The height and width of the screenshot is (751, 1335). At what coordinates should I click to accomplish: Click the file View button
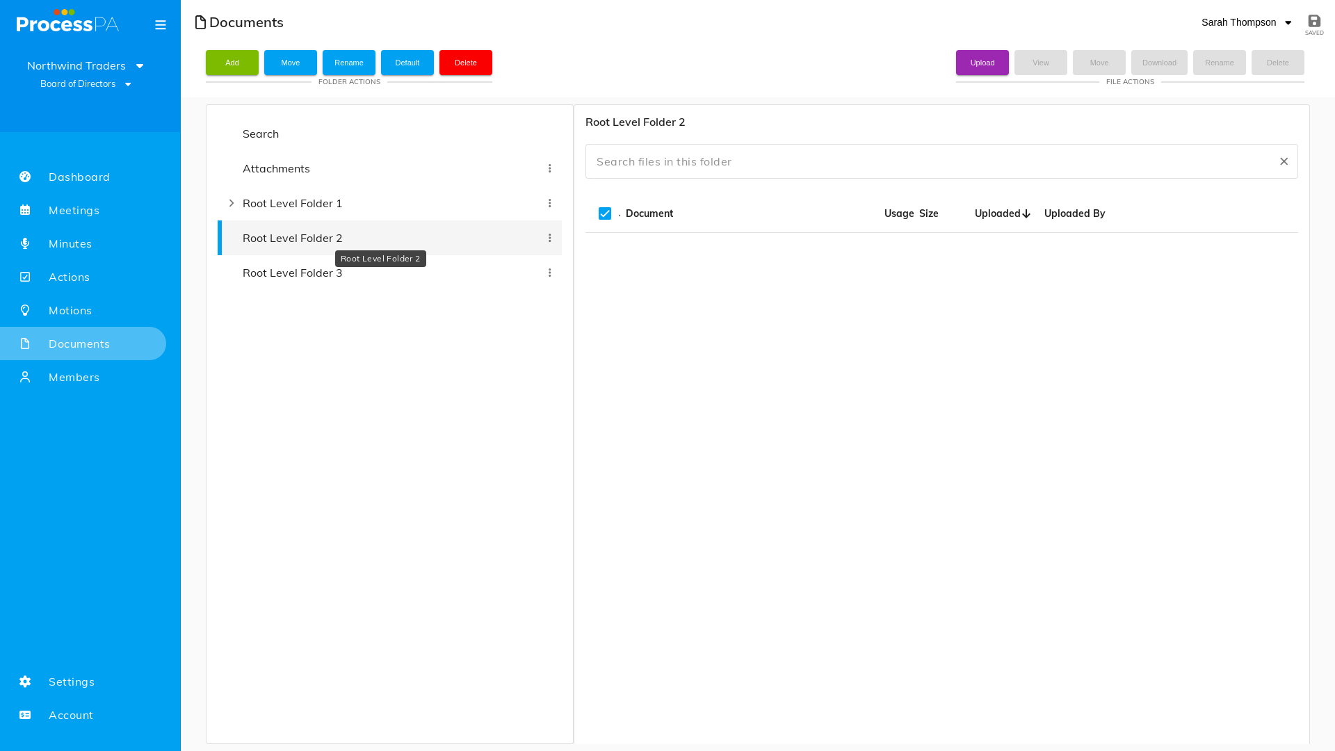pos(1041,63)
